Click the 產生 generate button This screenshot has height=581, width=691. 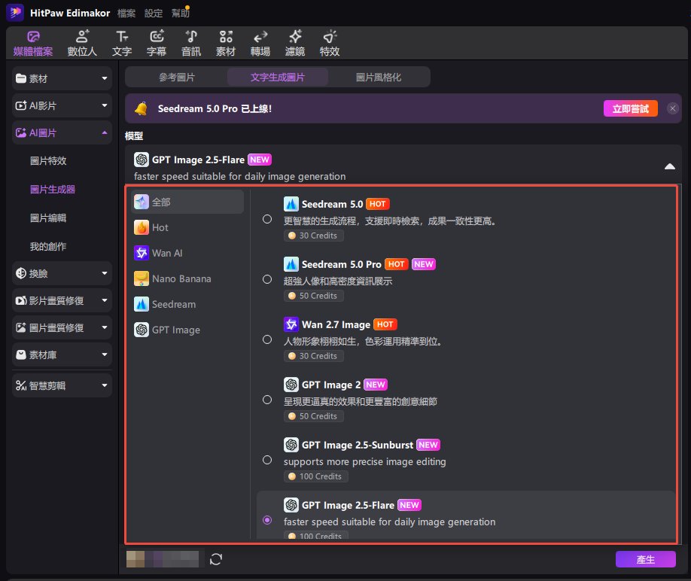646,559
